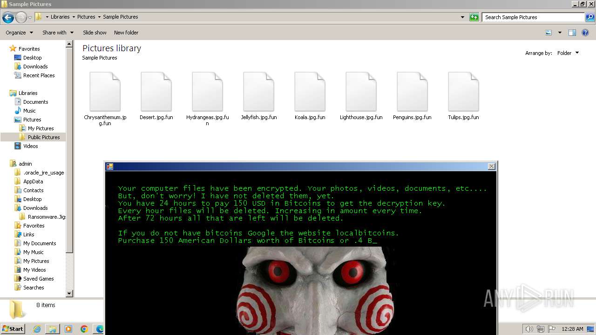Image resolution: width=596 pixels, height=335 pixels.
Task: Open My Music under admin
Action: (x=33, y=252)
